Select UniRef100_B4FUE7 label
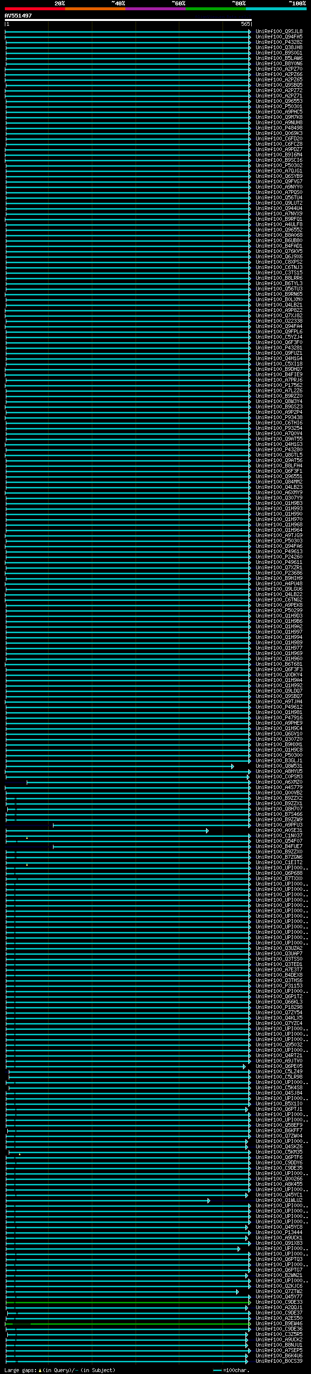The height and width of the screenshot is (1374, 311). click(279, 847)
